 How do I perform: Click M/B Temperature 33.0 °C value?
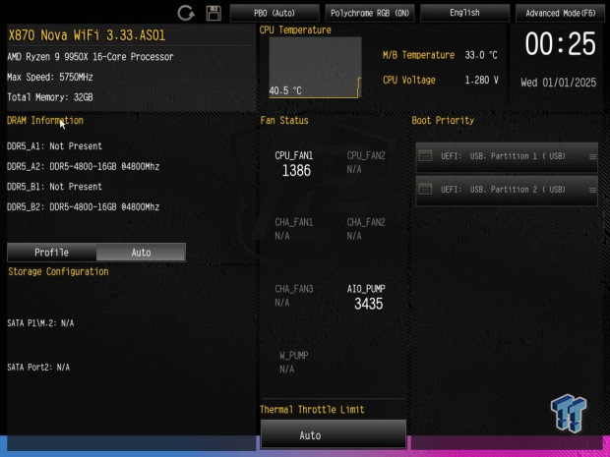pos(481,55)
